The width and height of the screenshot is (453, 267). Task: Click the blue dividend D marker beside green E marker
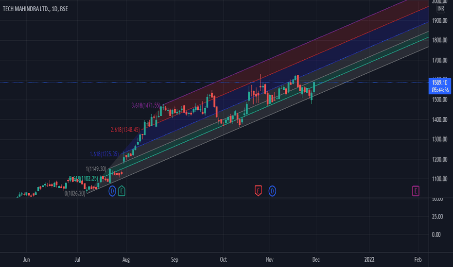[x=112, y=191]
